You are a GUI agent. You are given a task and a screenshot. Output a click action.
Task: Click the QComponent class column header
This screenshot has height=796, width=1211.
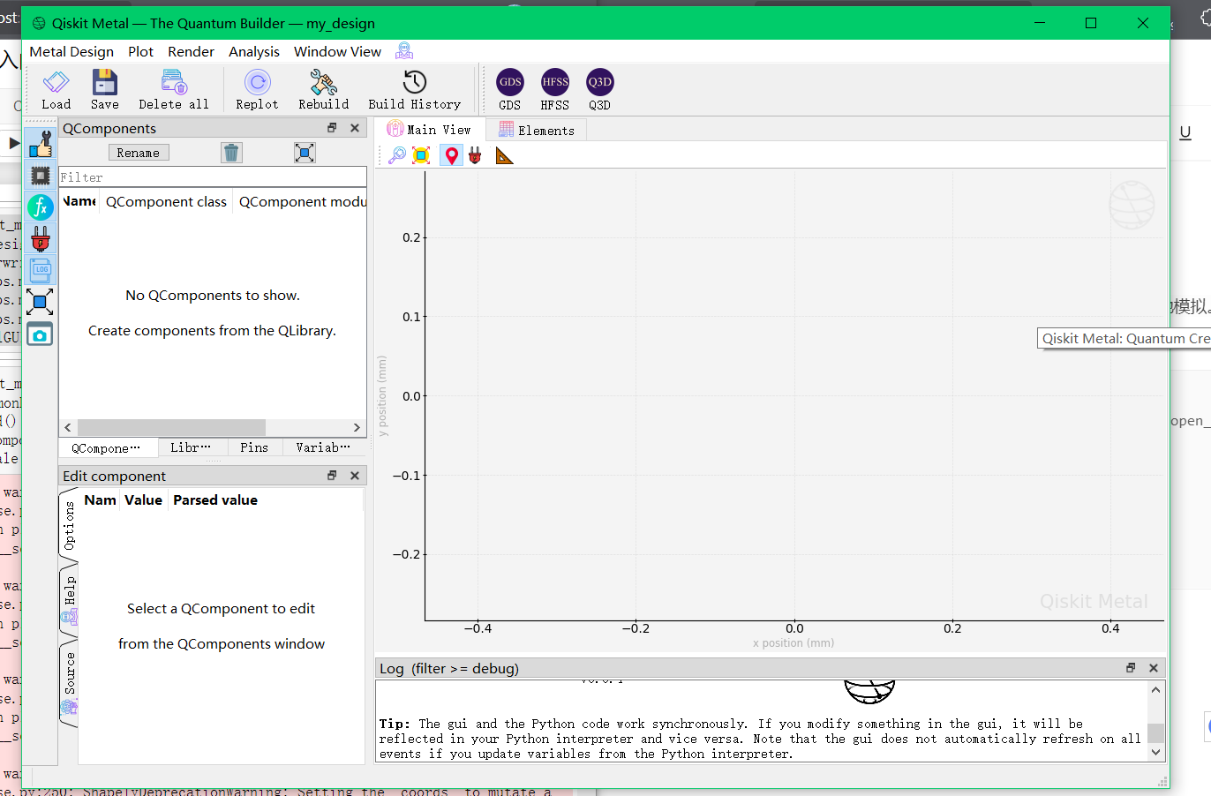pyautogui.click(x=166, y=201)
